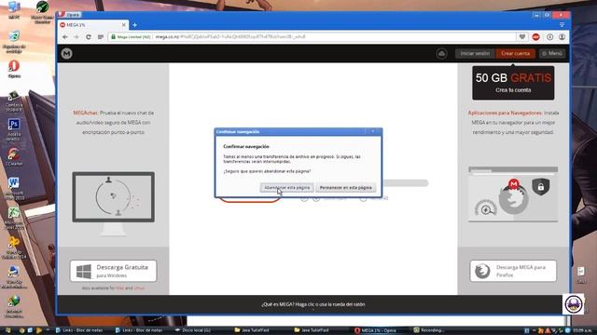Select the MEGA 1% browser tab

pos(92,25)
